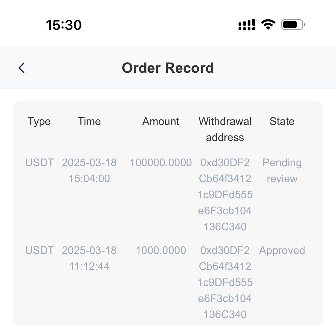Image resolution: width=336 pixels, height=325 pixels.
Task: Tap USDT type in the pending row
Action: click(x=40, y=162)
